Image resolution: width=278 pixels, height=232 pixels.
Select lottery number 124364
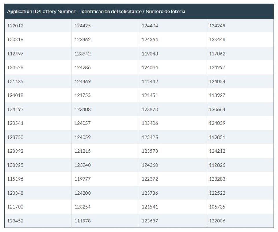[150, 40]
